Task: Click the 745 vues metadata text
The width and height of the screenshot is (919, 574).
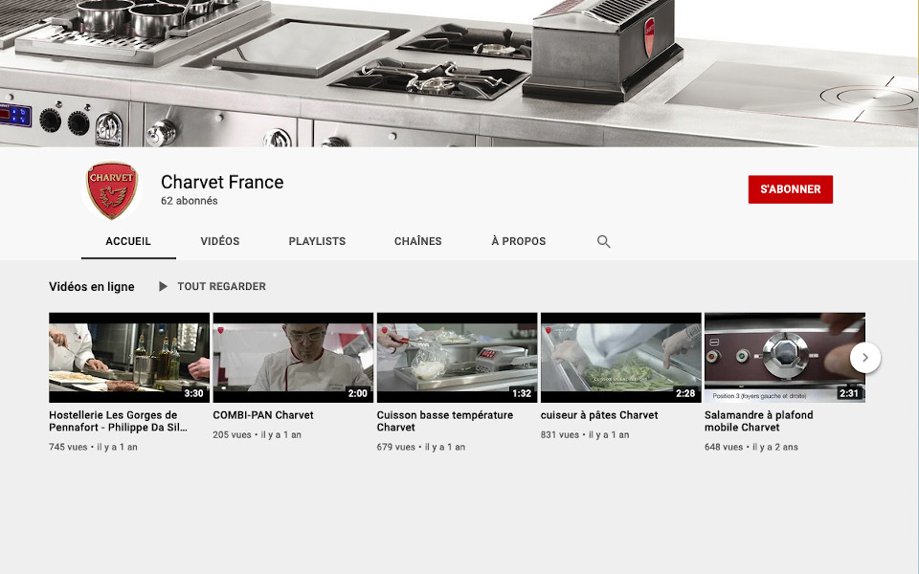Action: pos(68,447)
